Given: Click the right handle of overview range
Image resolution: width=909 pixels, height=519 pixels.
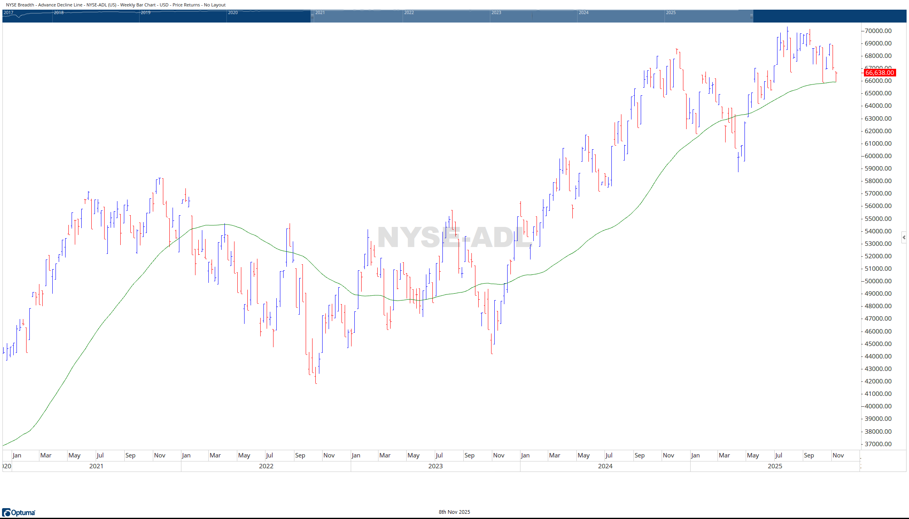Looking at the screenshot, I should pyautogui.click(x=751, y=16).
